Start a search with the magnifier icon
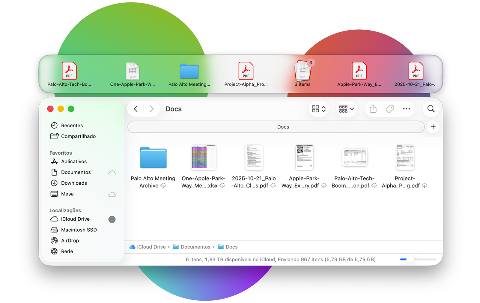Viewport: 480px width, 303px height. (431, 109)
